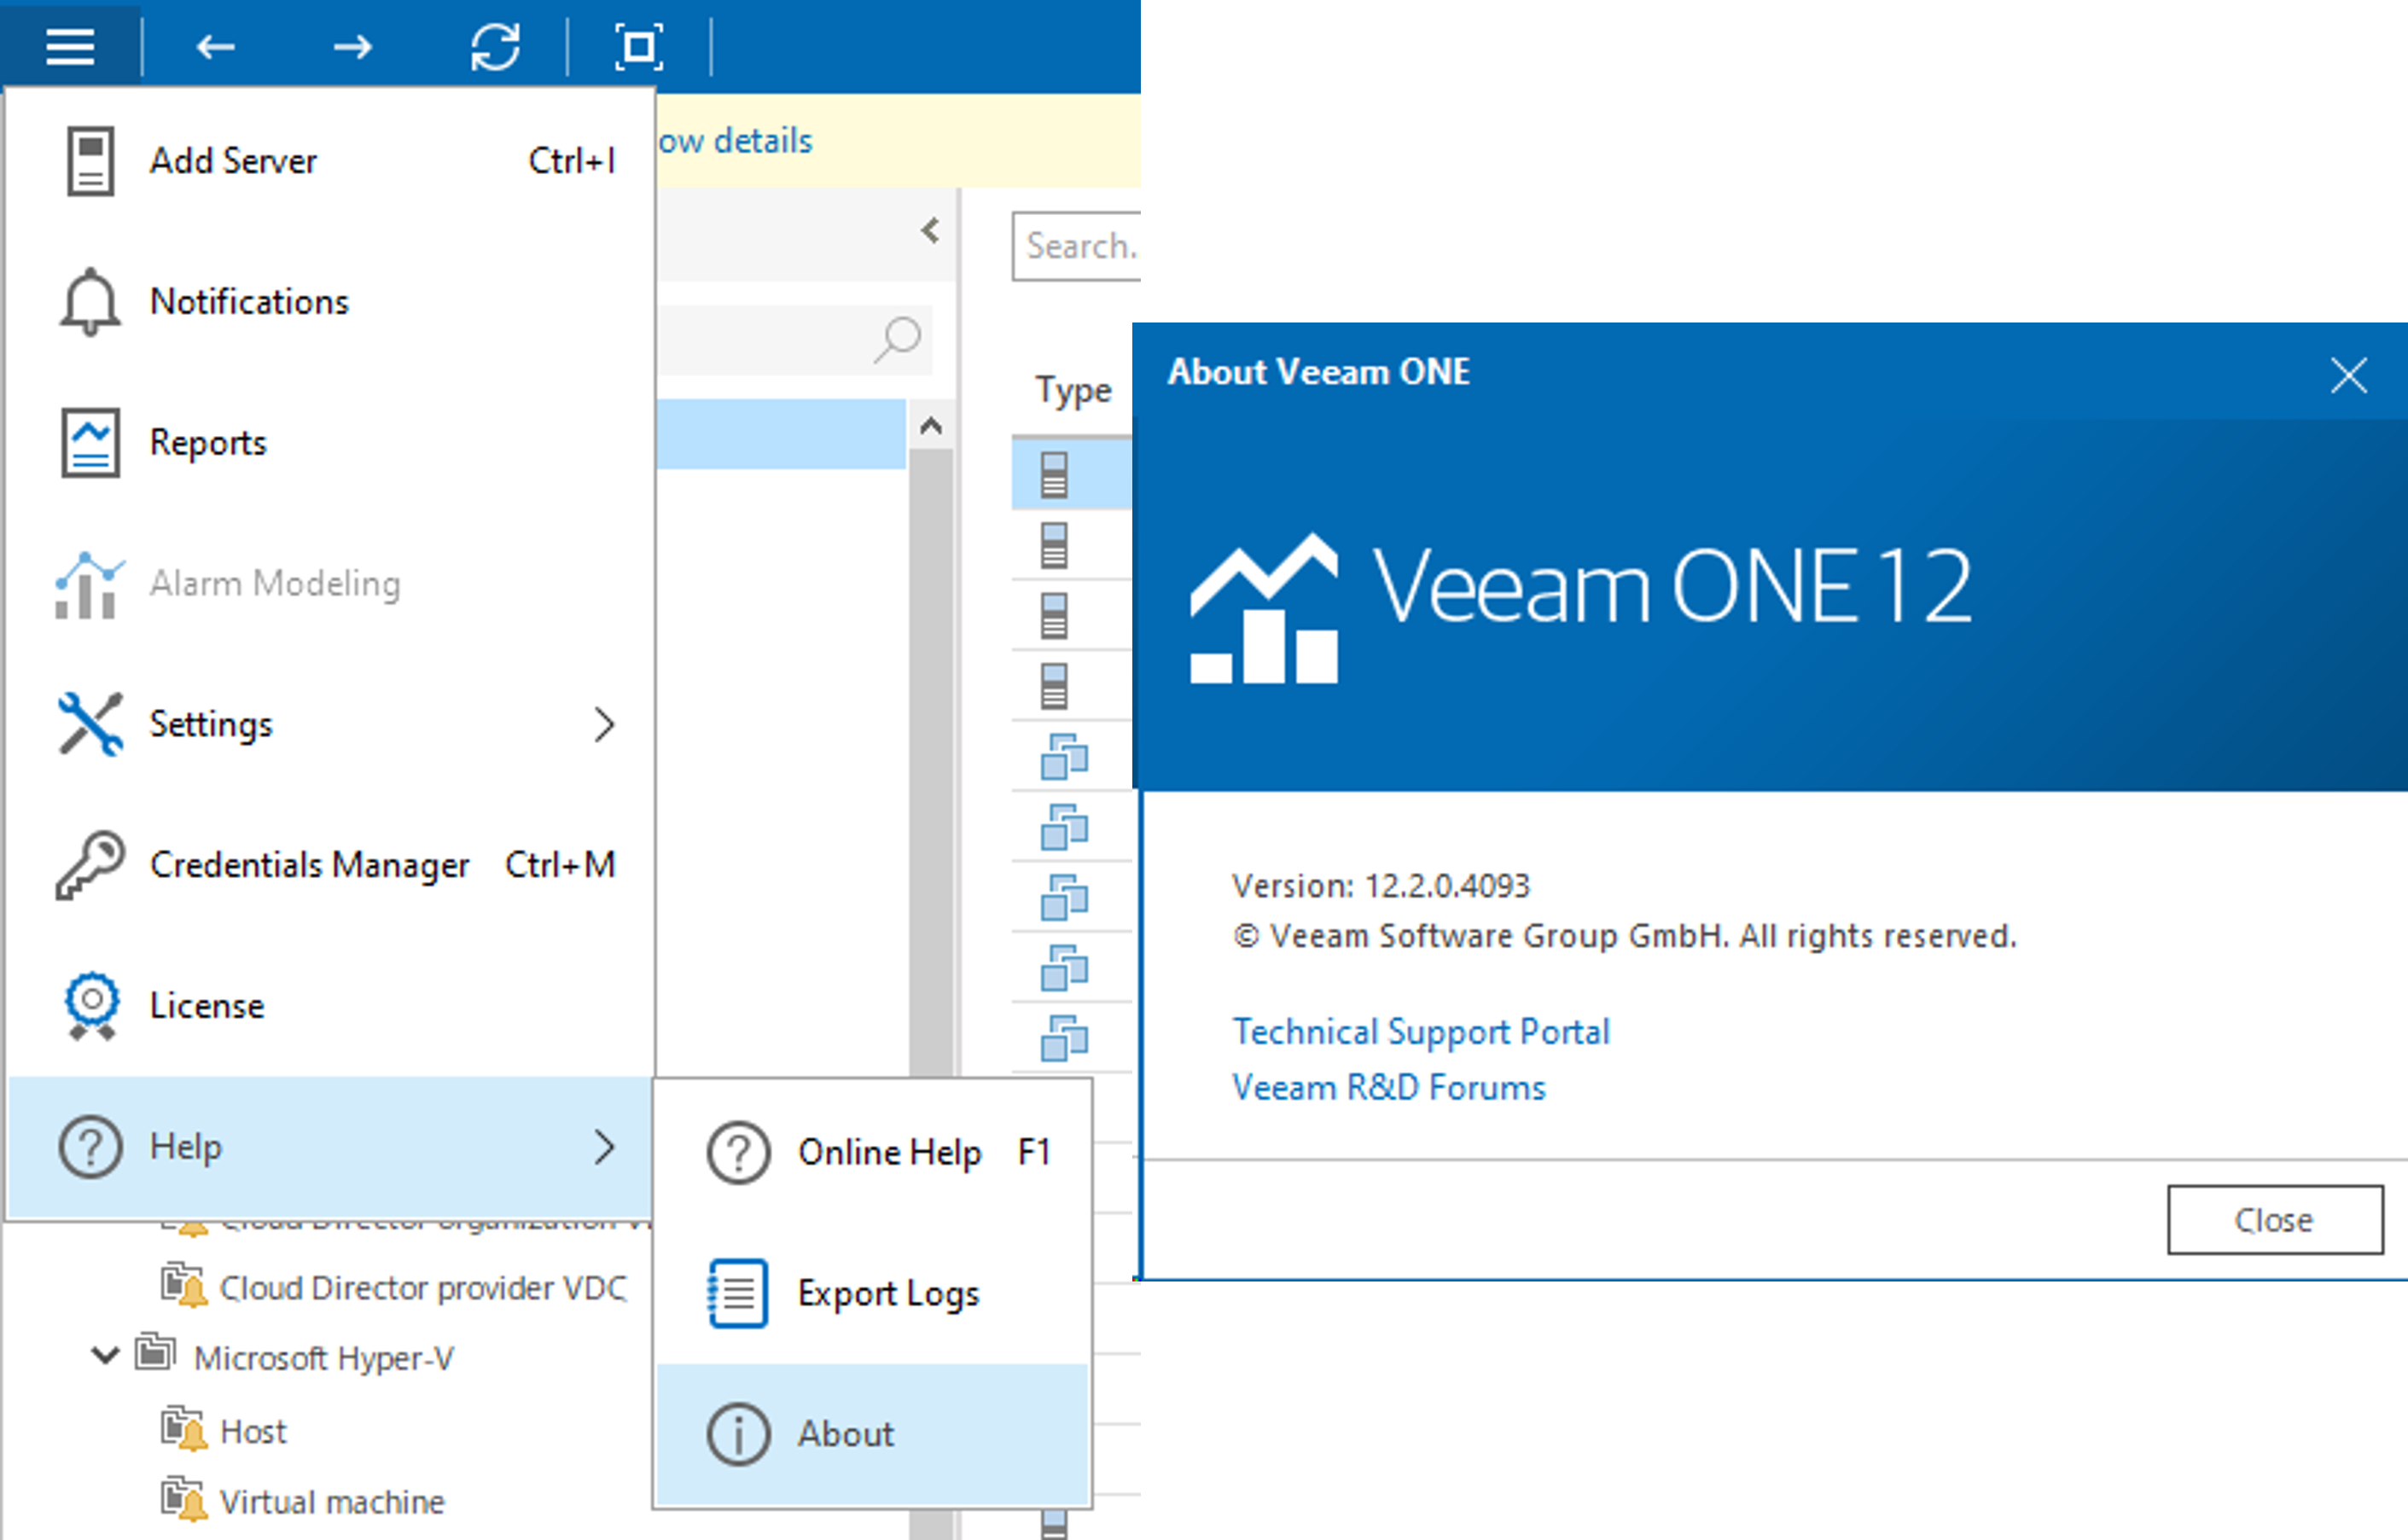The image size is (2408, 1540).
Task: Click the Credentials Manager key icon
Action: click(90, 865)
